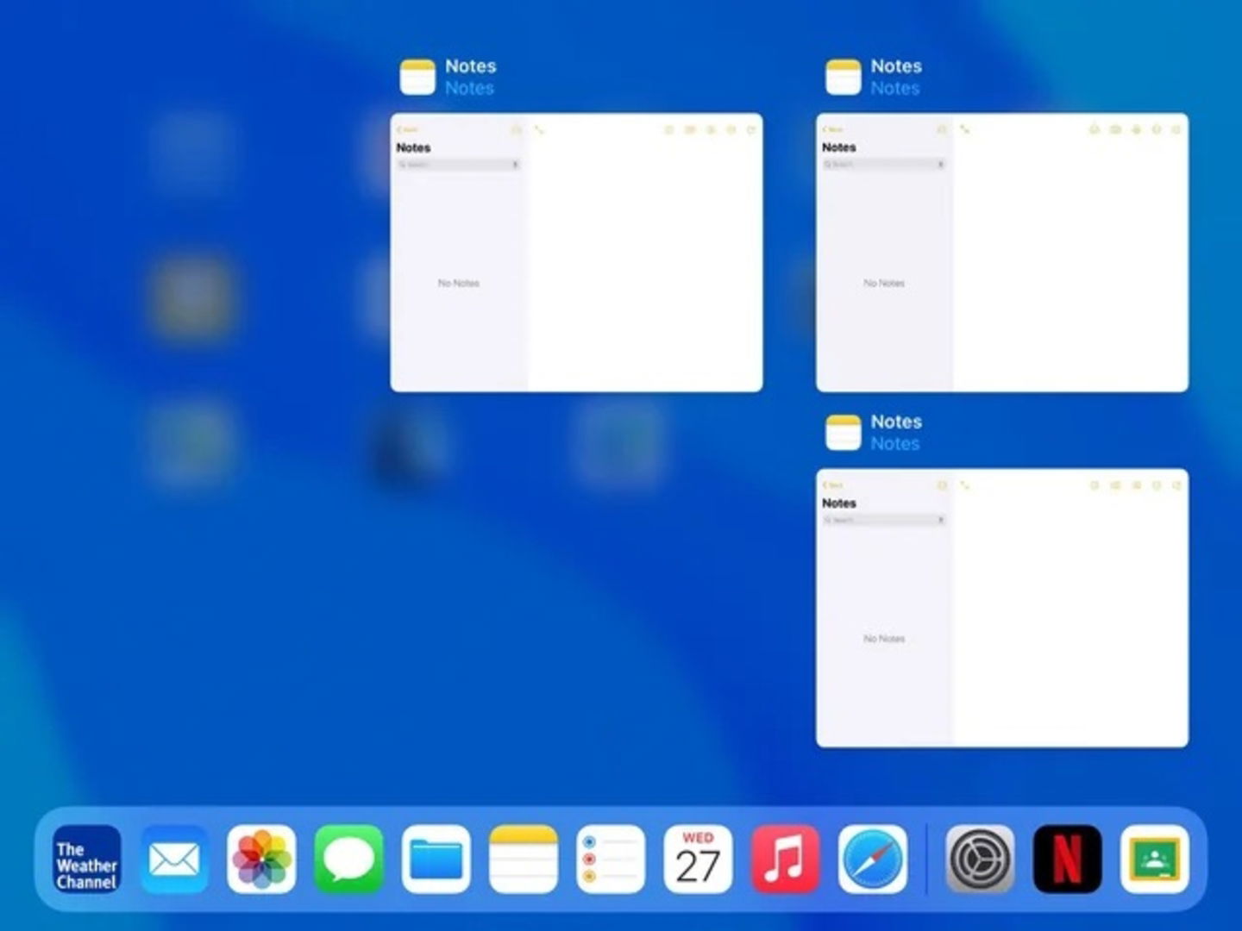1242x931 pixels.
Task: Launch Netflix from the dock
Action: (1067, 859)
